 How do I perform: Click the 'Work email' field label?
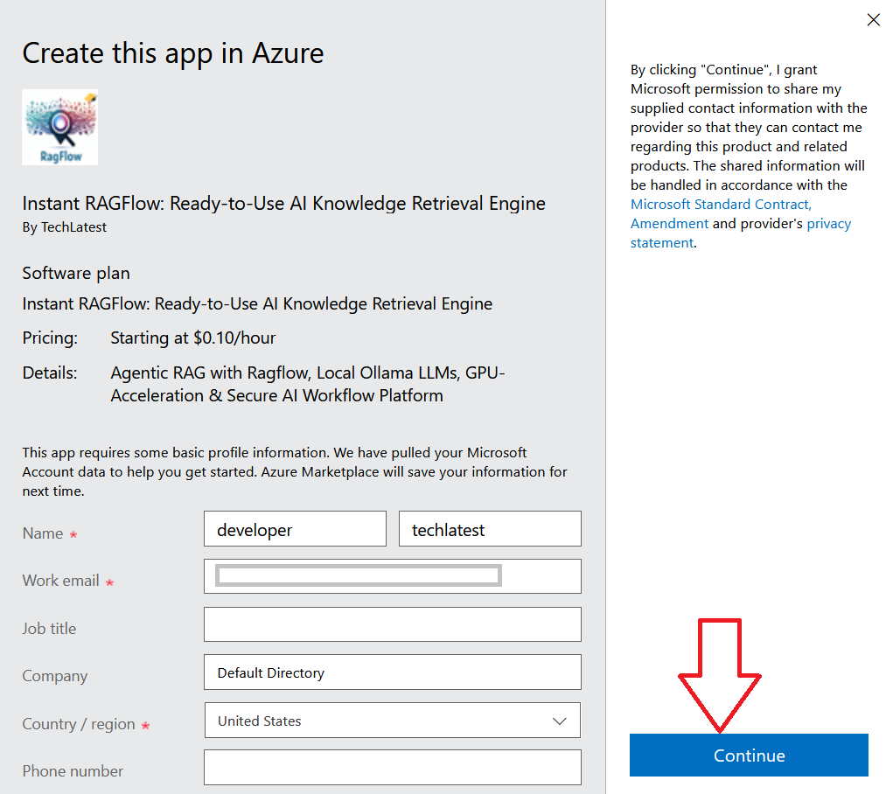tap(61, 581)
